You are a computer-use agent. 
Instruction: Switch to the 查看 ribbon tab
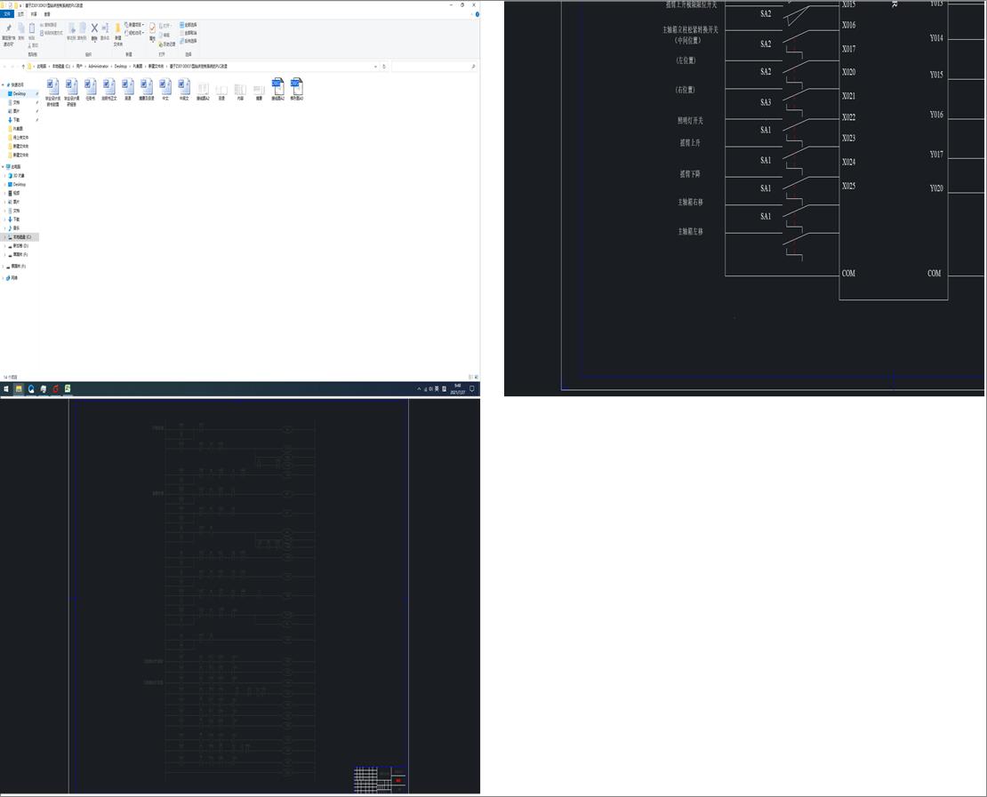point(48,14)
